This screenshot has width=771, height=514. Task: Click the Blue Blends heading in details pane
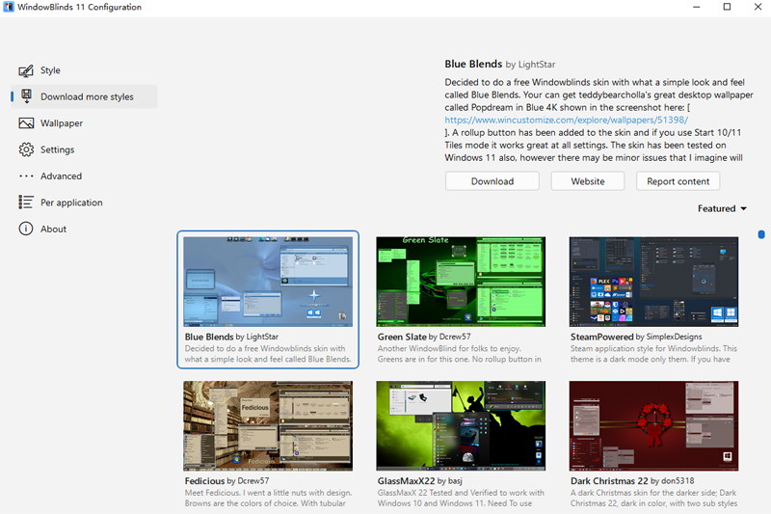point(473,64)
